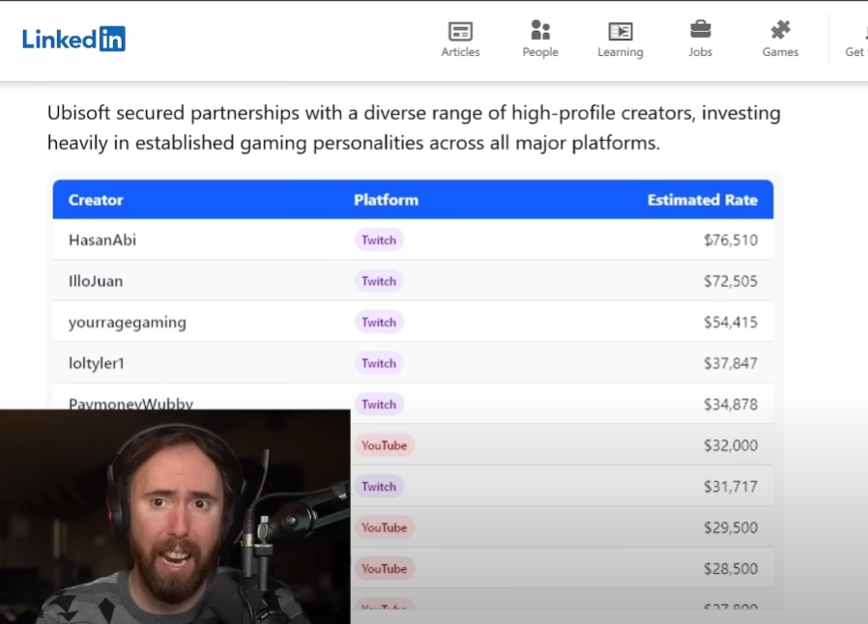This screenshot has width=868, height=624.
Task: Click the YouTube badge in $28,500 row
Action: (x=384, y=569)
